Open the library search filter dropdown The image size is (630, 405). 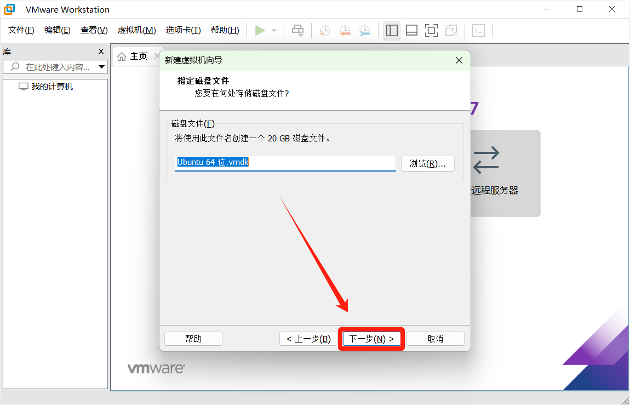(101, 67)
